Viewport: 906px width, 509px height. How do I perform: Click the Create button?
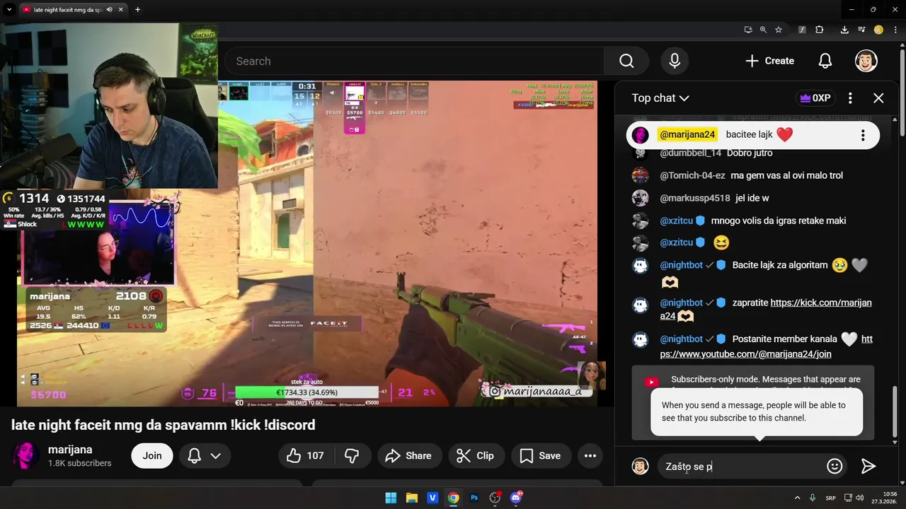click(x=769, y=61)
